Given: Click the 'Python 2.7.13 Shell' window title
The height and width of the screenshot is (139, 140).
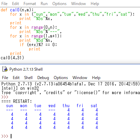Looking at the screenshot, I should tap(26, 69).
